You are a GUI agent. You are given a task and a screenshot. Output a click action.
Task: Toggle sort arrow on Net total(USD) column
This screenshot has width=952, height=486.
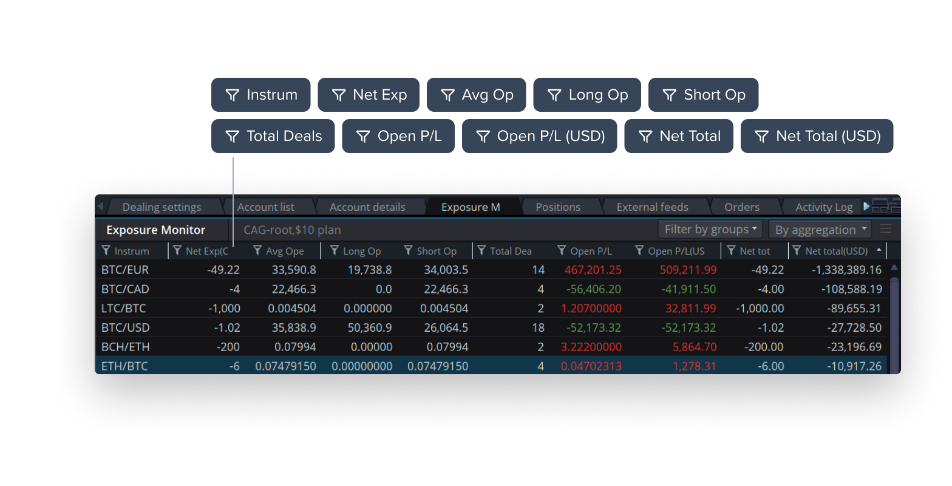pos(879,250)
